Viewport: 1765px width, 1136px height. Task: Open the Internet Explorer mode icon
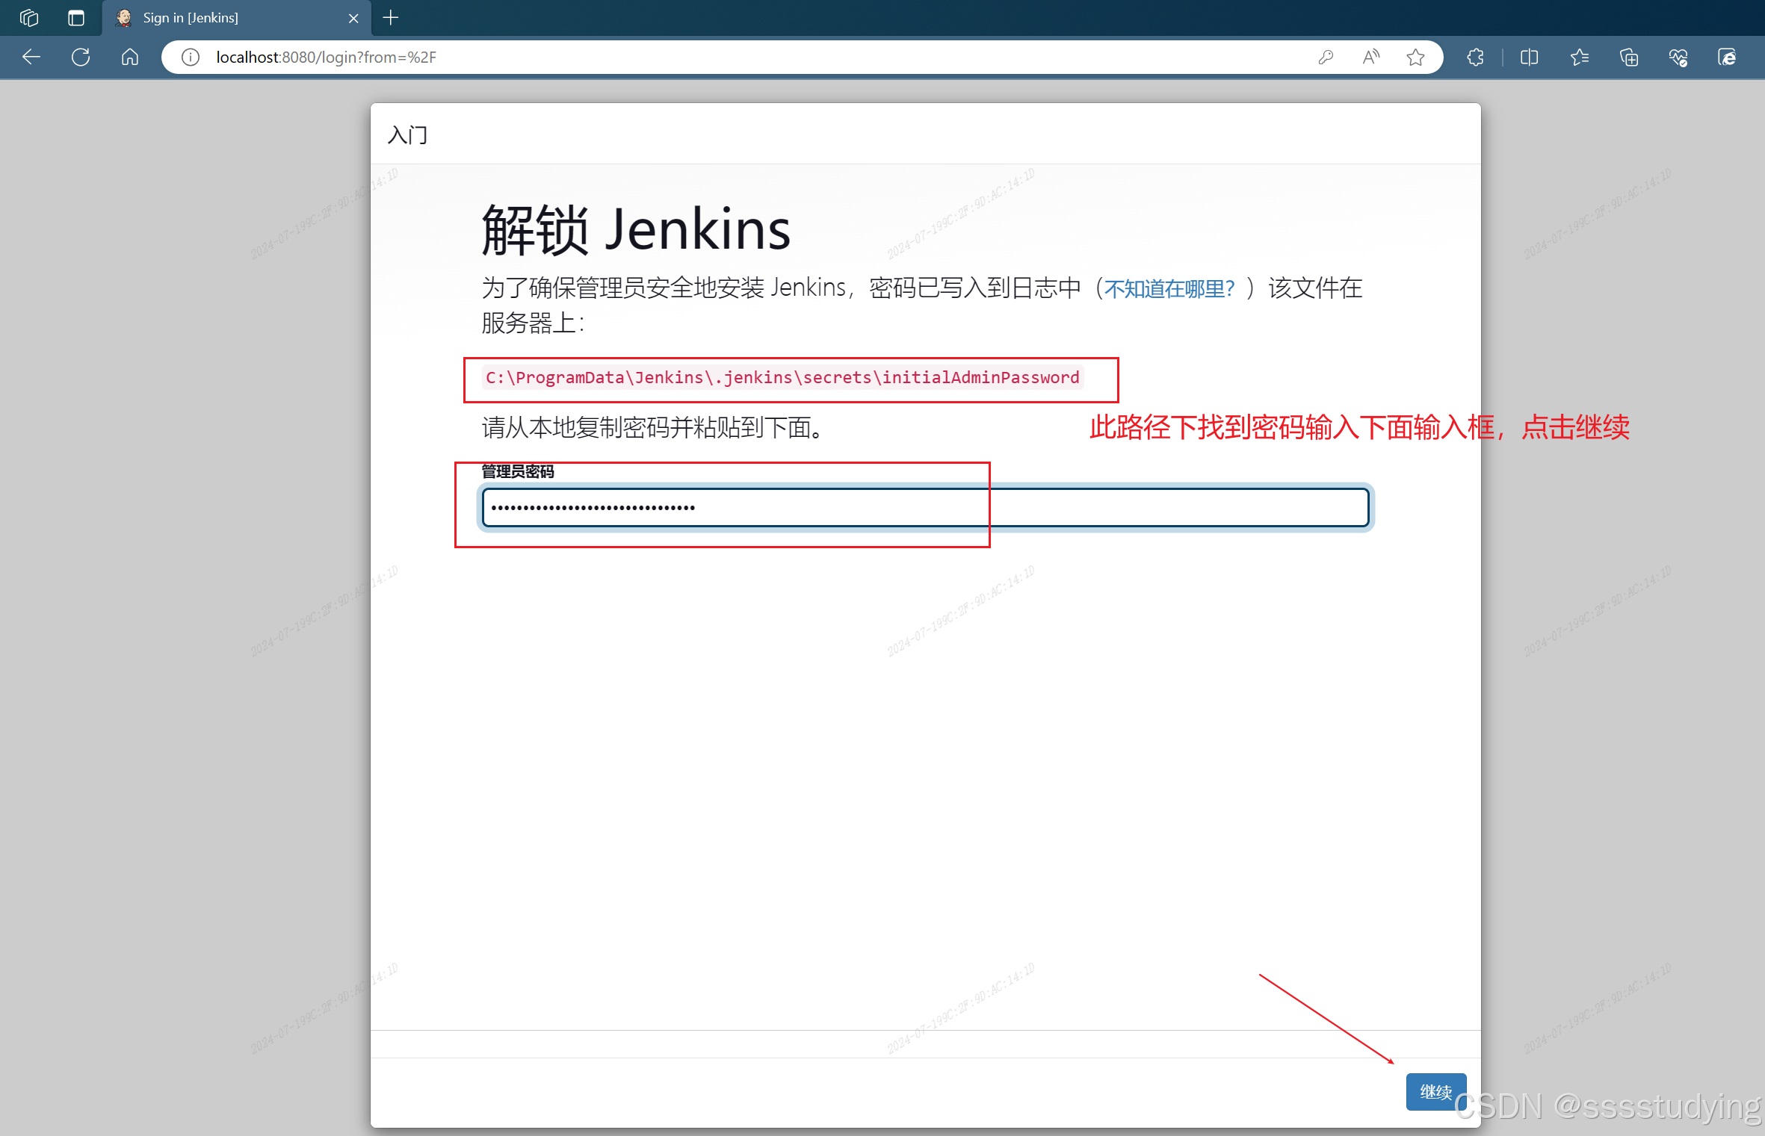[x=1727, y=57]
